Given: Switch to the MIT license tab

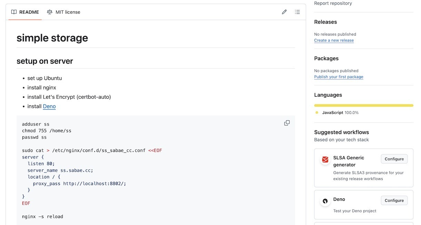Looking at the screenshot, I should click(x=64, y=12).
